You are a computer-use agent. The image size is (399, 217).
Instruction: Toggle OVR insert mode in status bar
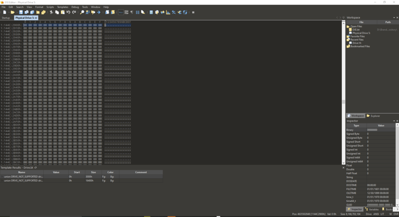[395, 214]
